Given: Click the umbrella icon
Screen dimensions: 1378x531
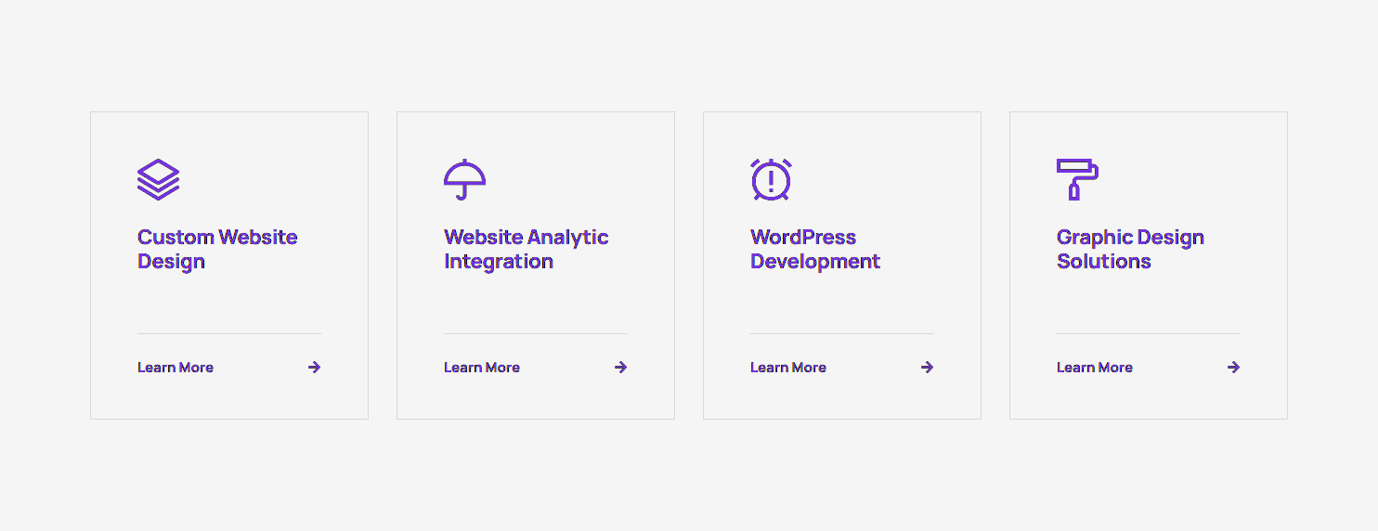Looking at the screenshot, I should 464,180.
